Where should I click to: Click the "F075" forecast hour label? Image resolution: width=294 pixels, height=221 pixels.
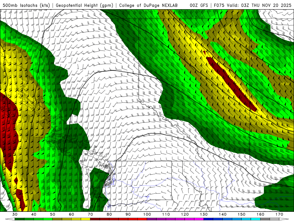pyautogui.click(x=219, y=5)
